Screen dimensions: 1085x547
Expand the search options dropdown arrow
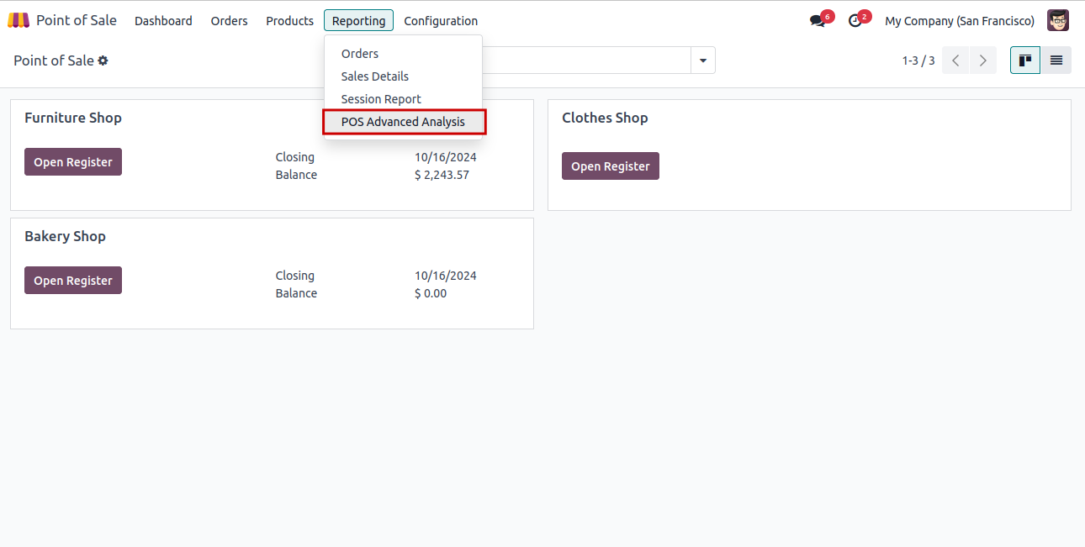pos(702,60)
